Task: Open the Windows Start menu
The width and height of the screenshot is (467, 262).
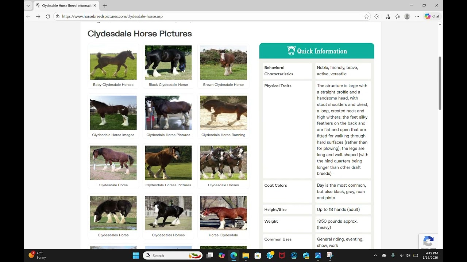Action: [x=136, y=255]
